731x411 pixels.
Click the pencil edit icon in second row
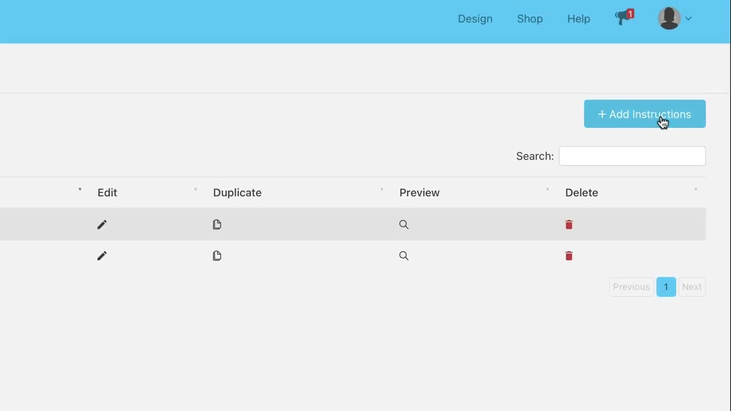point(102,256)
